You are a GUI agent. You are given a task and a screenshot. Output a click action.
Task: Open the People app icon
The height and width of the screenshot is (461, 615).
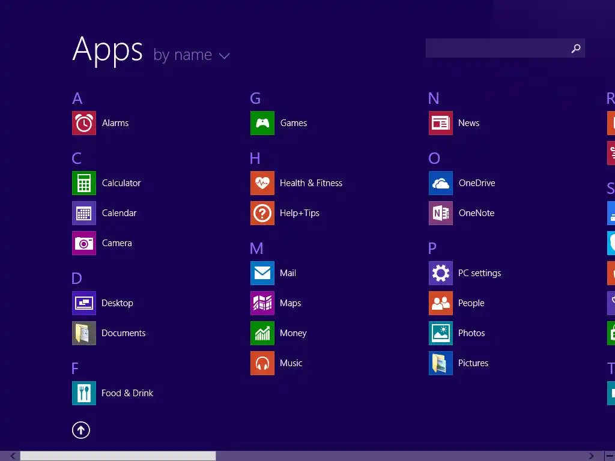(441, 303)
